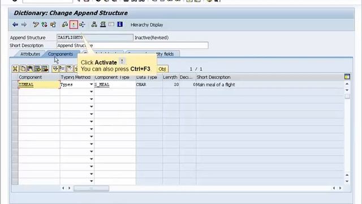Click the grey Forward arrow icon
This screenshot has height=204, width=362.
pos(24,24)
